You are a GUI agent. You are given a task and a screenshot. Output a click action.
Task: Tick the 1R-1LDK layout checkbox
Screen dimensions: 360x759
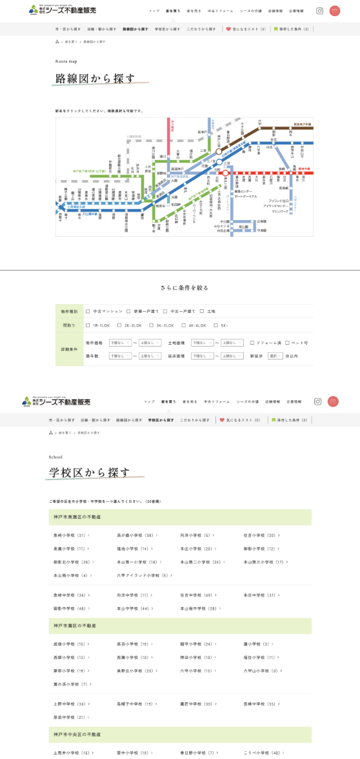pyautogui.click(x=88, y=325)
